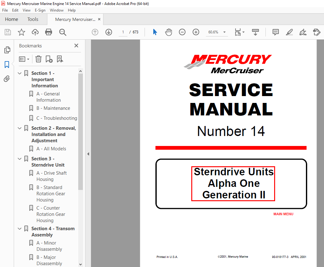Go to next page arrow
The width and height of the screenshot is (324, 267).
pos(109,32)
